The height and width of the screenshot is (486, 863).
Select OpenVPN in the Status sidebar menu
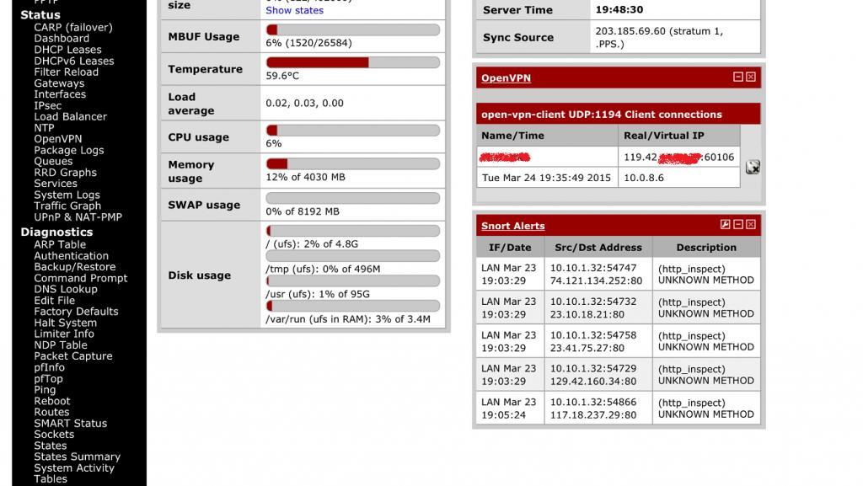click(58, 139)
